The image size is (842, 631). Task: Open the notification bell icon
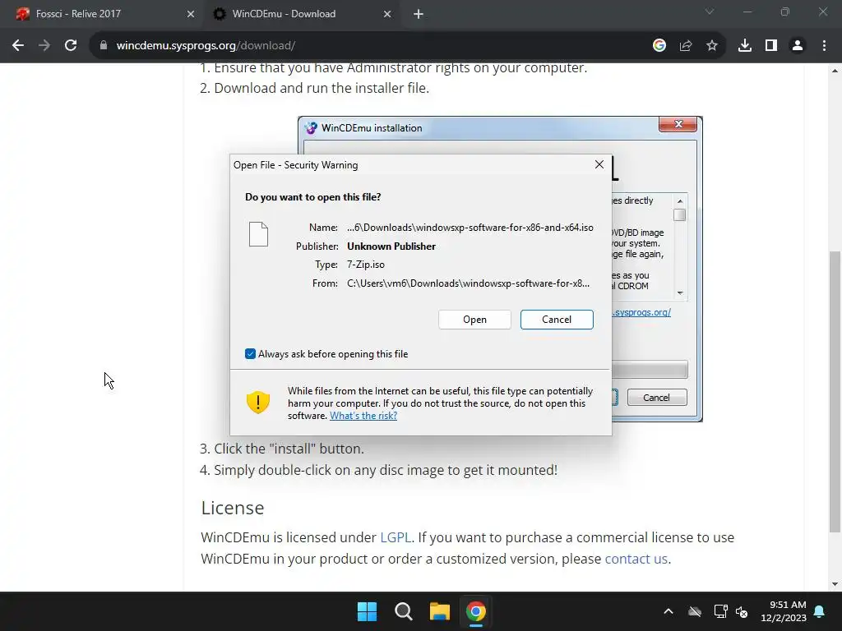pyautogui.click(x=820, y=611)
